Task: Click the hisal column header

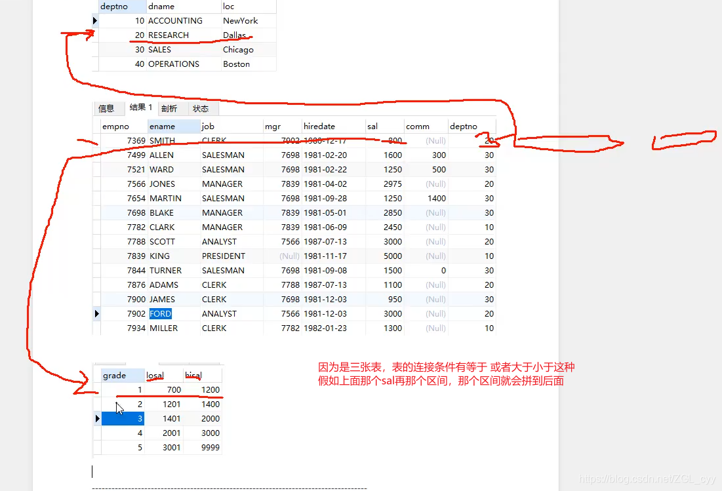Action: click(x=203, y=376)
